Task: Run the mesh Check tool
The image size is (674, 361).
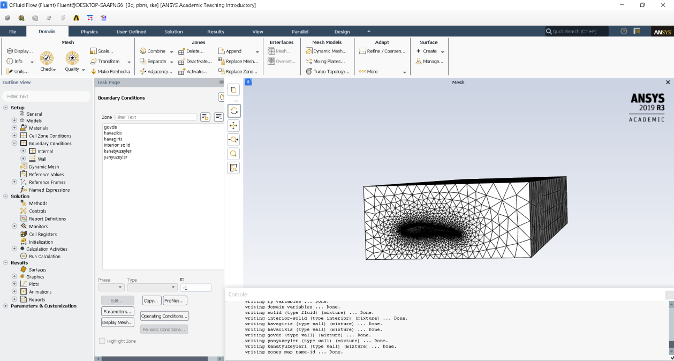Action: pyautogui.click(x=47, y=61)
